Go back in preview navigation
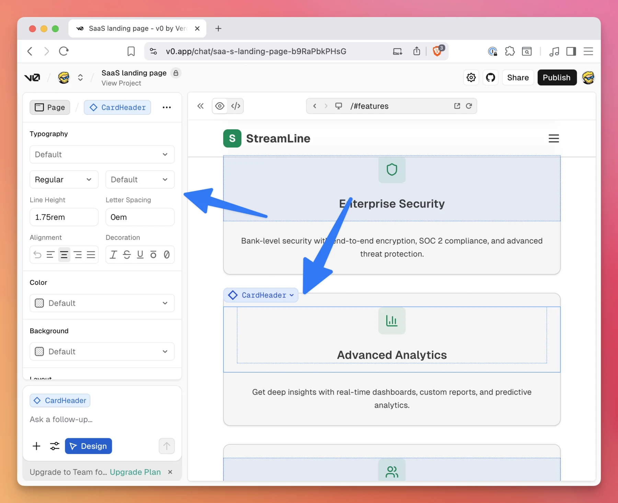Screen dimensions: 618x503 pyautogui.click(x=314, y=106)
